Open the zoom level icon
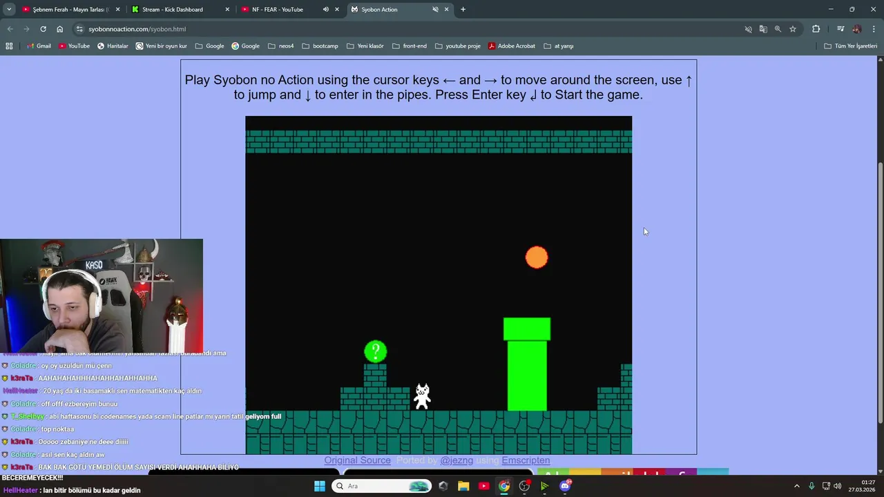 (778, 29)
